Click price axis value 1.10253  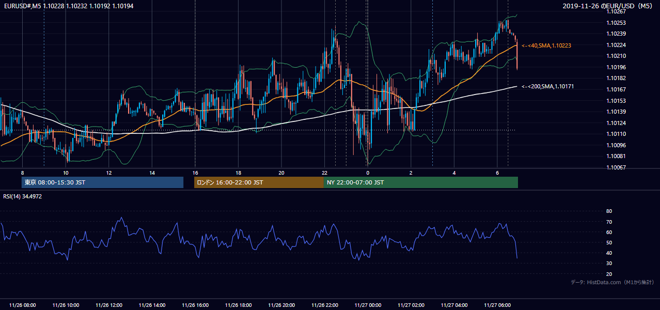pos(616,23)
